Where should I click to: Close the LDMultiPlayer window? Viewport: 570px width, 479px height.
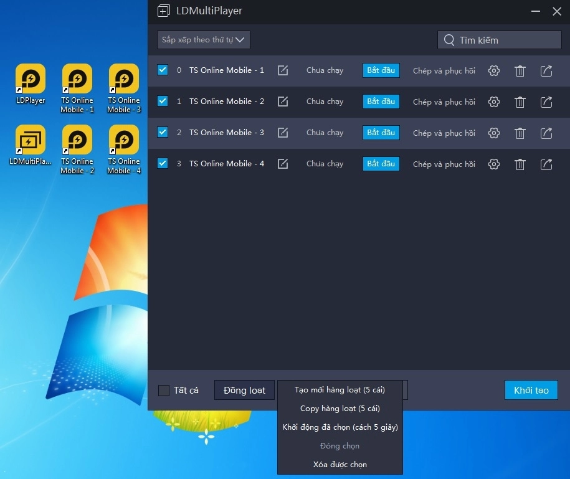[557, 11]
